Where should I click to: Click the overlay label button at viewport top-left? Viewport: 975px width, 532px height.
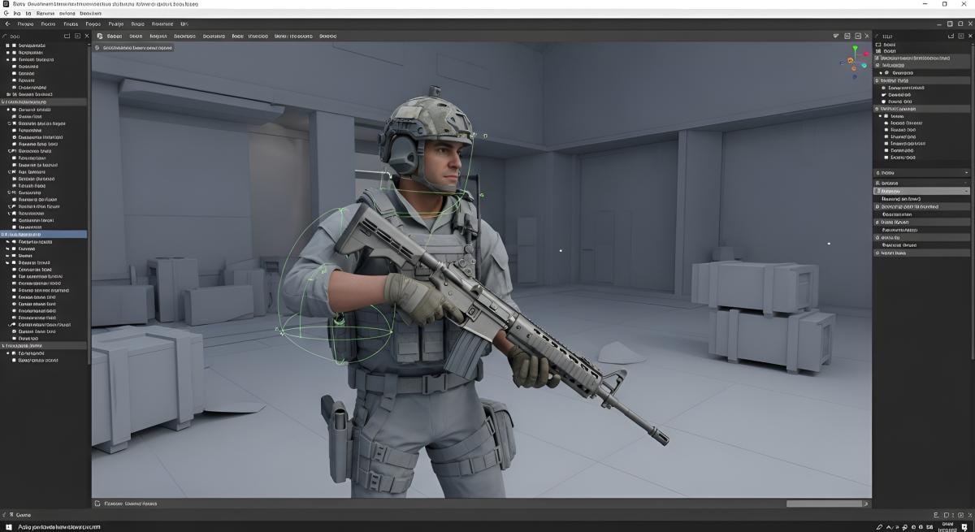134,48
